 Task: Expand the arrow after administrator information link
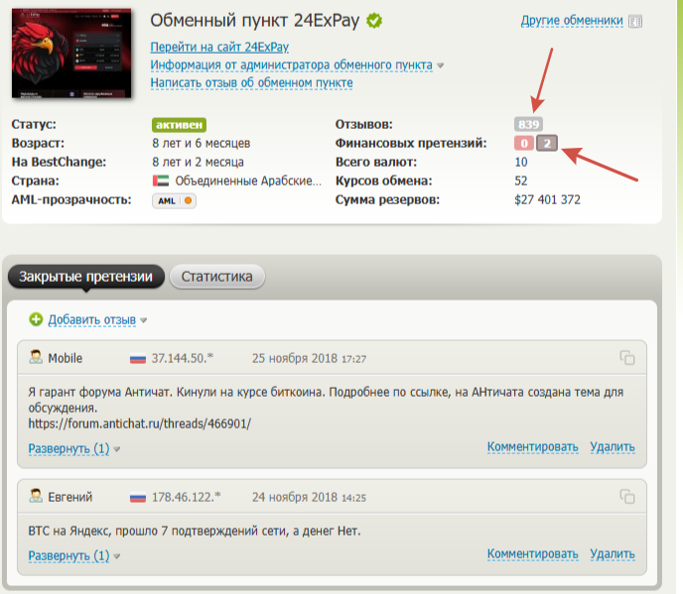pos(441,65)
